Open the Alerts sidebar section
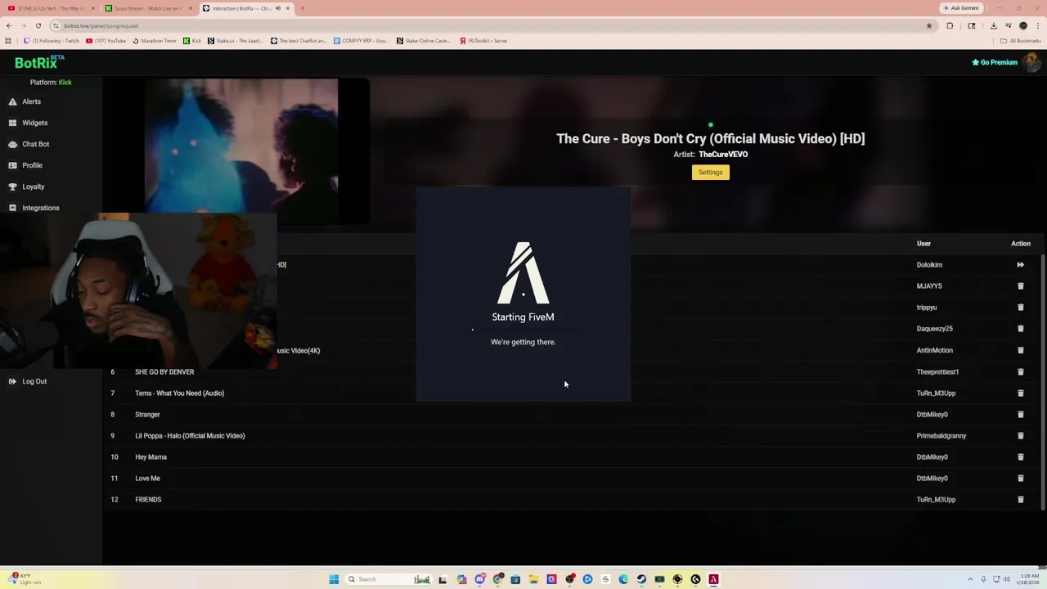The image size is (1047, 589). click(31, 101)
